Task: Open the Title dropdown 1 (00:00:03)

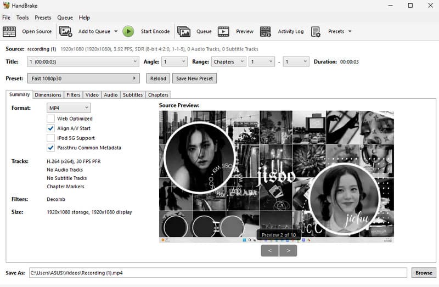Action: point(83,61)
